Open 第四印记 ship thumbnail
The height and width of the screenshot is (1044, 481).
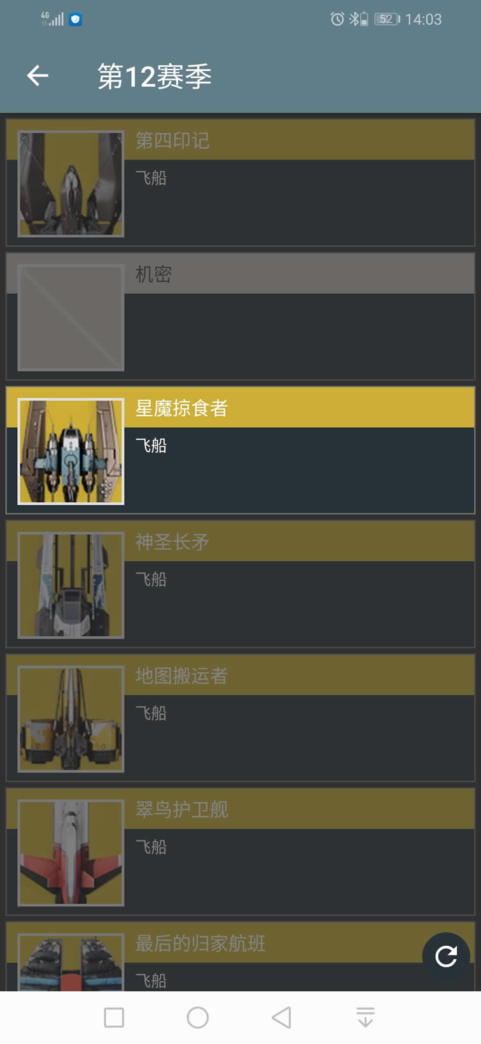point(71,184)
